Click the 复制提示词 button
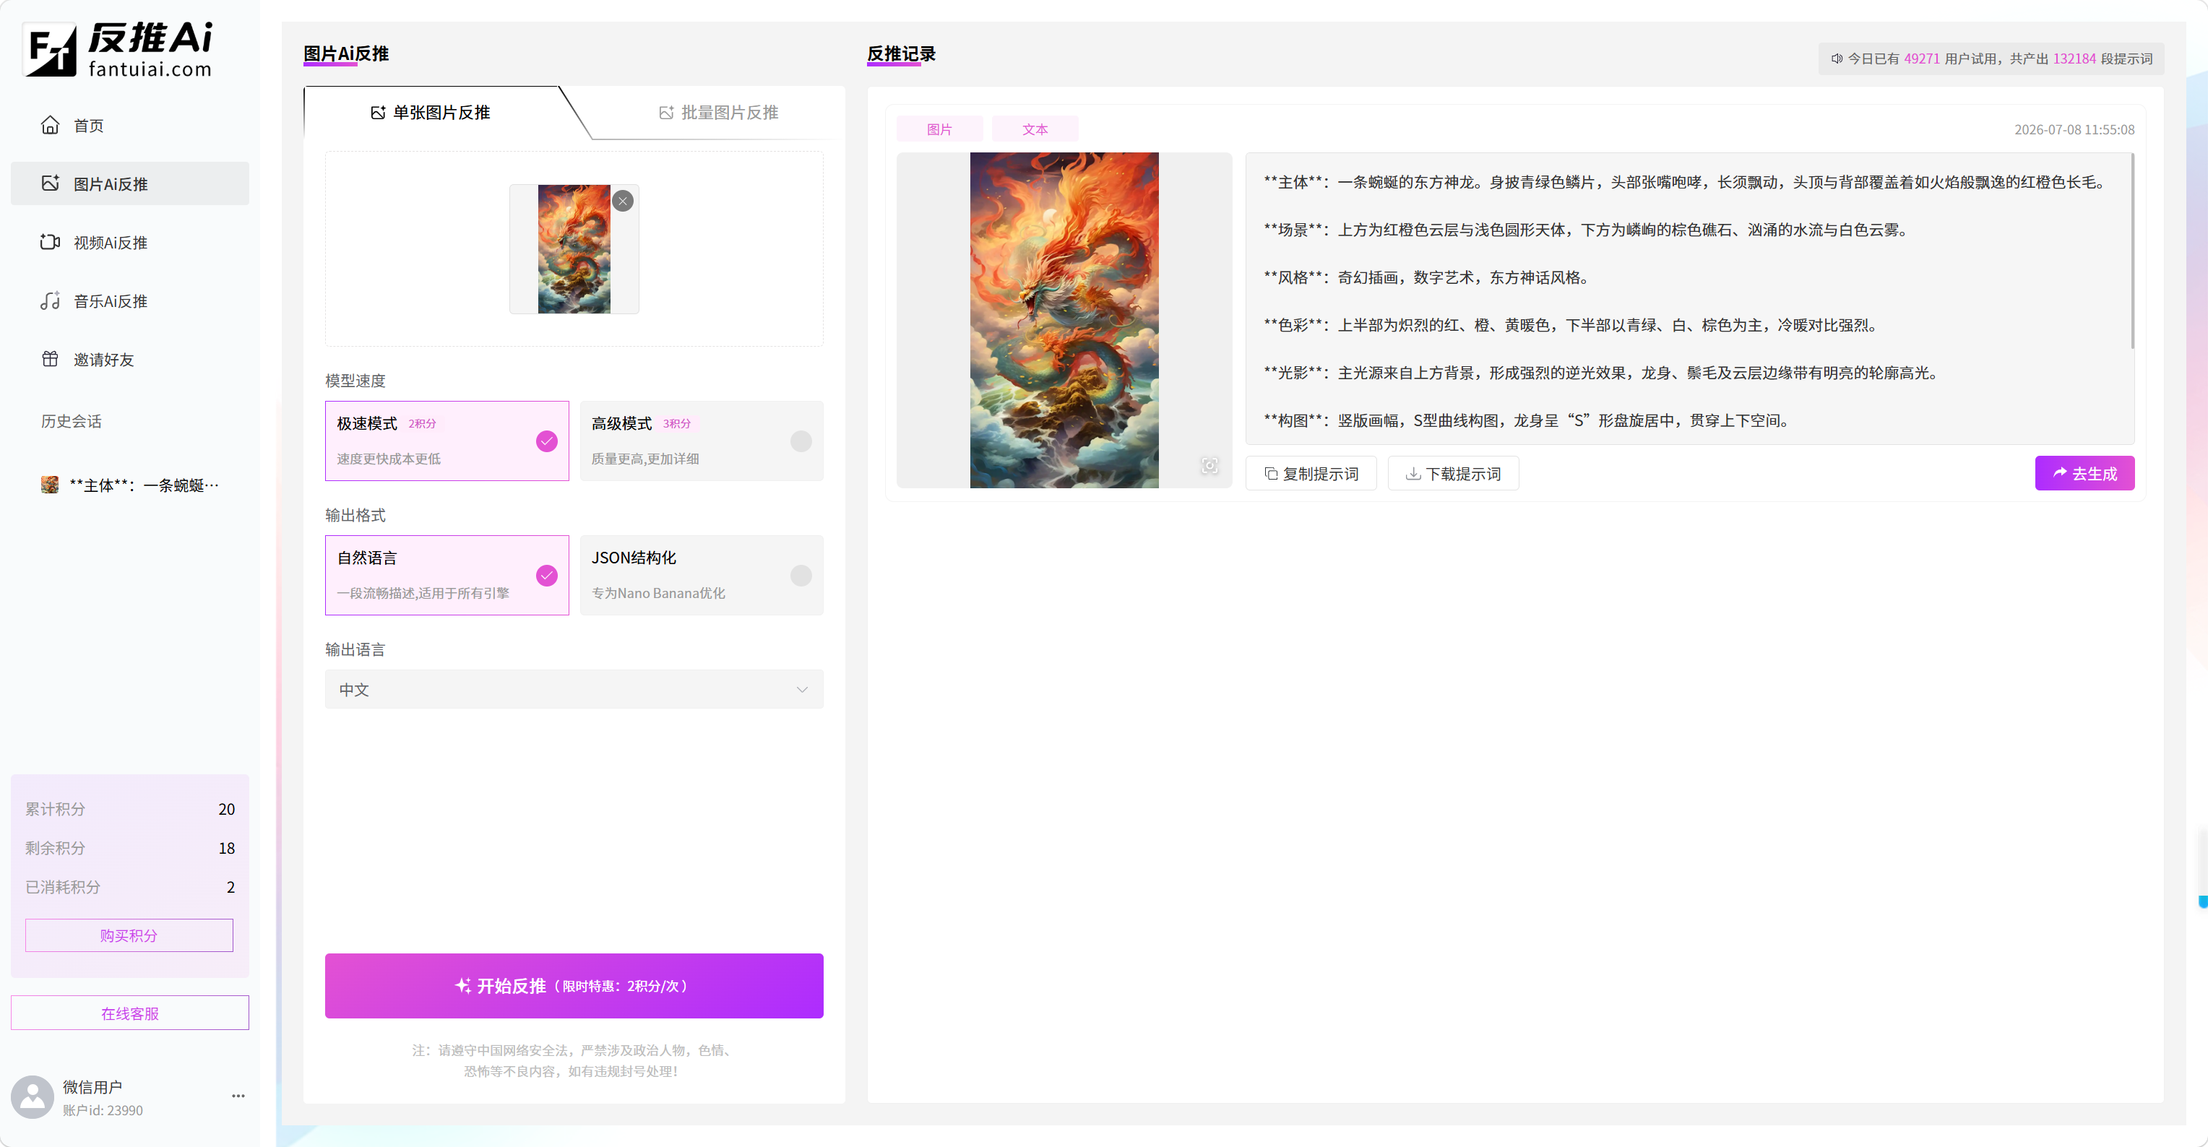 coord(1311,474)
